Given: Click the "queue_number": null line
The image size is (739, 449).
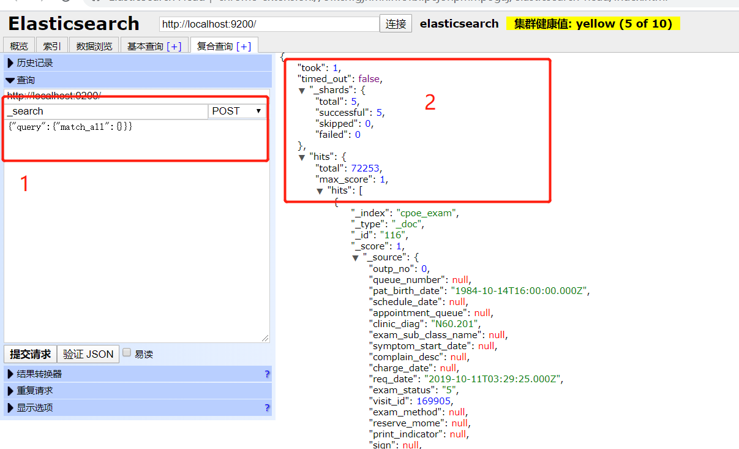Looking at the screenshot, I should pos(419,279).
